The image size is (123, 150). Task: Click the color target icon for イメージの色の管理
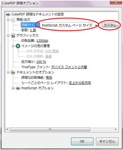pyautogui.click(x=18, y=46)
